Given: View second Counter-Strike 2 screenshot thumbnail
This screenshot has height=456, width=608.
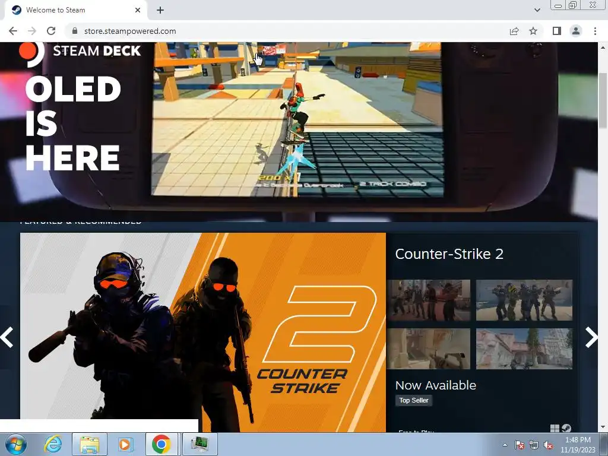Looking at the screenshot, I should pos(524,300).
